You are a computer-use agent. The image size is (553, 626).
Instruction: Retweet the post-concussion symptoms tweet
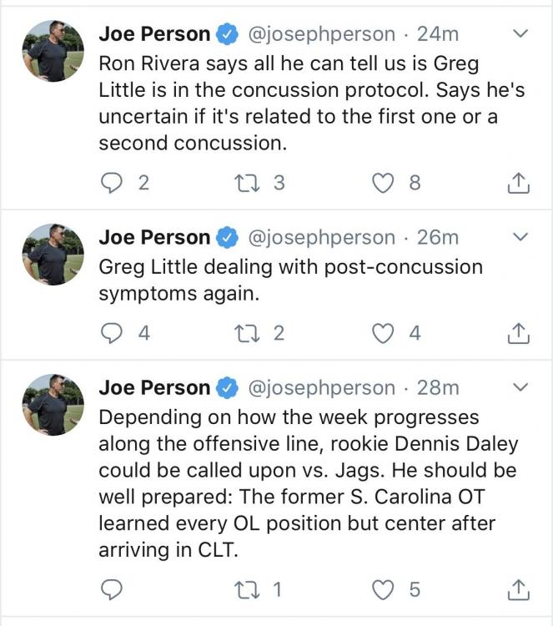coord(247,333)
